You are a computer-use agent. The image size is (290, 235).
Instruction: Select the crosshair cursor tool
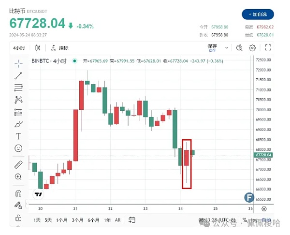coord(18,63)
